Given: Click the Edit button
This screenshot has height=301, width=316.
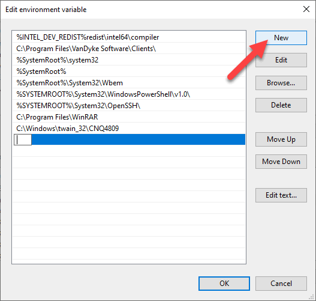Looking at the screenshot, I should pyautogui.click(x=281, y=60).
